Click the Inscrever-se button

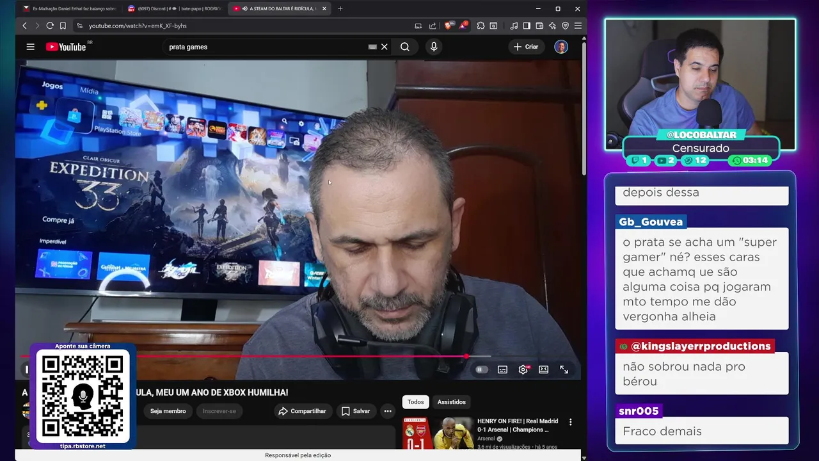click(219, 411)
